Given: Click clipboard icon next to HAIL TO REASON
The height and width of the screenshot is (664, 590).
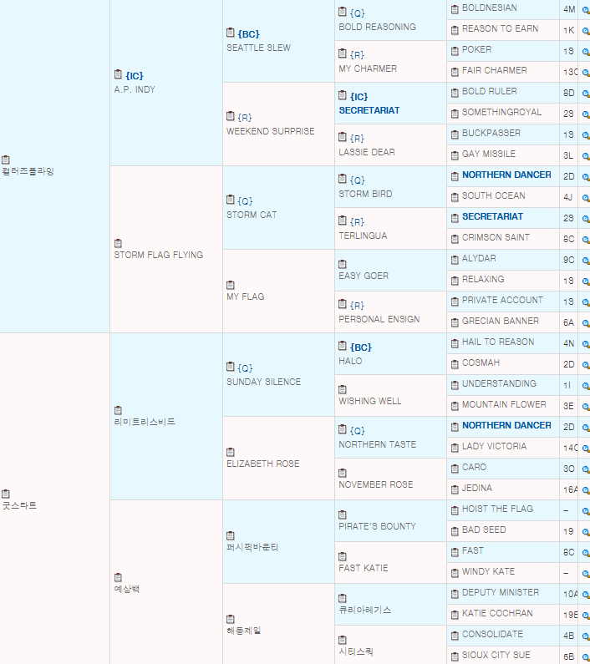Looking at the screenshot, I should tap(455, 343).
